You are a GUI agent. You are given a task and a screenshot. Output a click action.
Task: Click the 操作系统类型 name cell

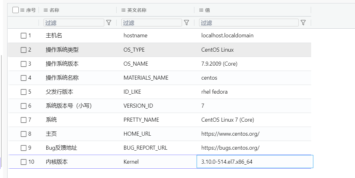click(62, 50)
